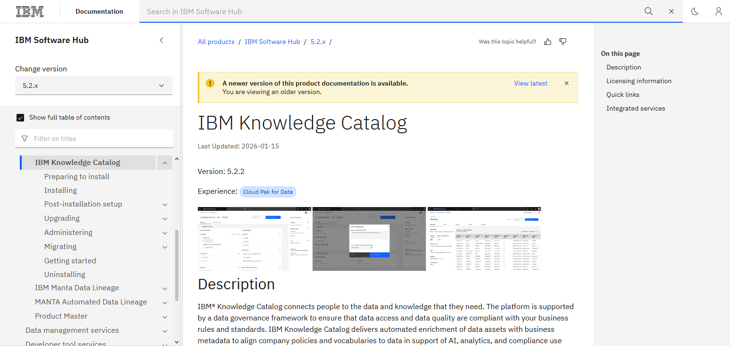This screenshot has width=730, height=346.
Task: Open the Uninstalling topic
Action: 65,274
